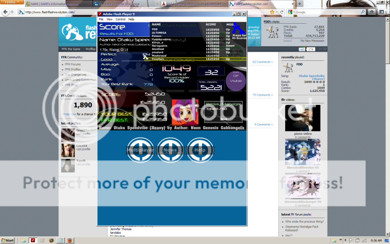Viewport: 390px width, 244px height.
Task: Open the Otaku Speedvibe [Heavy] song link
Action: tap(311, 77)
